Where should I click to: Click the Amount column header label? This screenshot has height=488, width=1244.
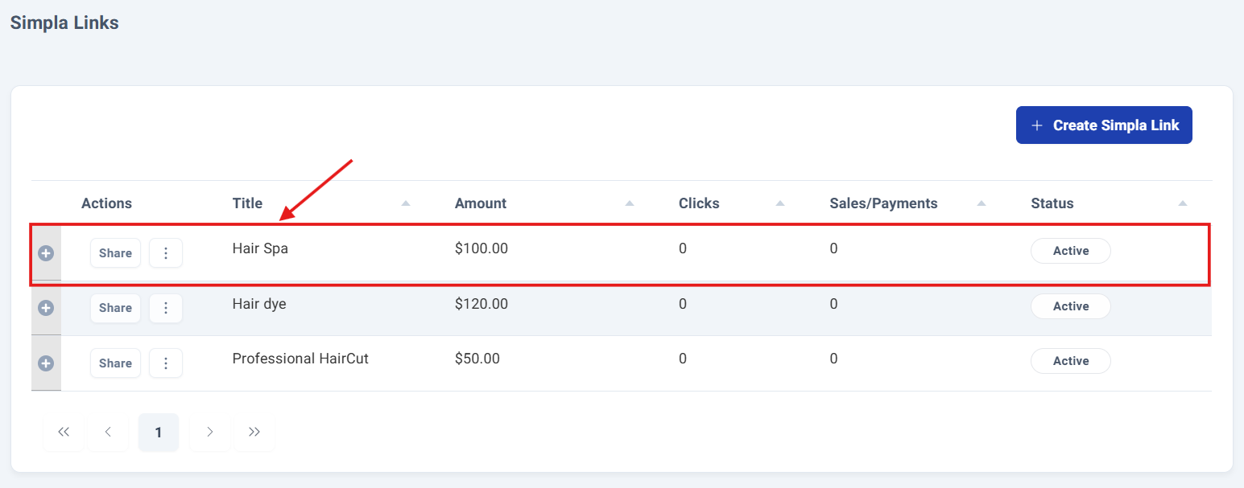click(481, 203)
